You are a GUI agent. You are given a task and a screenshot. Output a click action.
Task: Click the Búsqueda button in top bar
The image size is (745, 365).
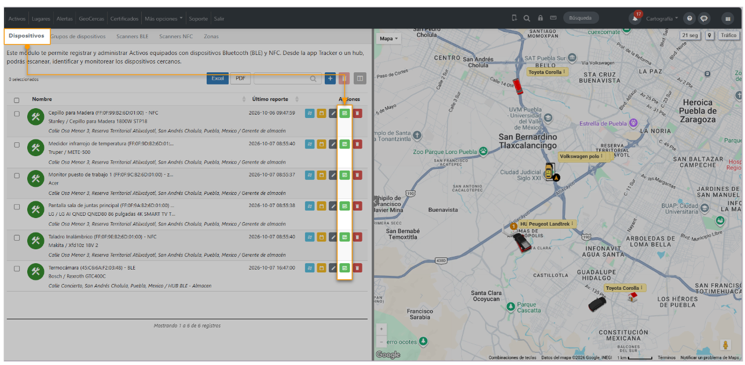(581, 18)
